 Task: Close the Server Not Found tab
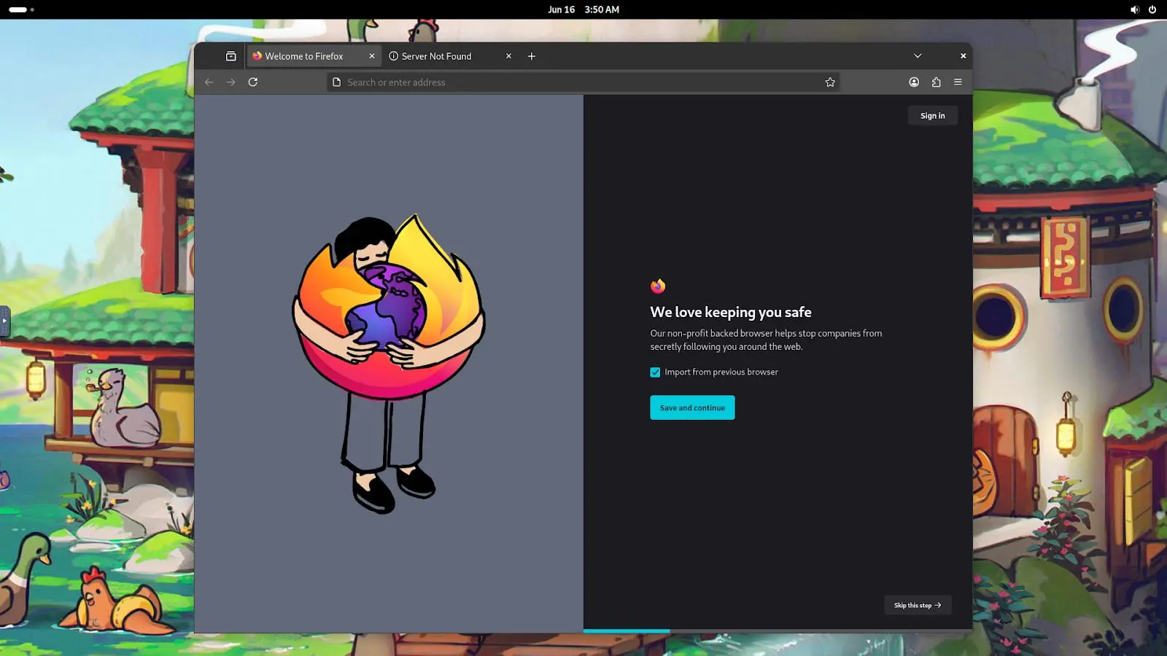509,56
